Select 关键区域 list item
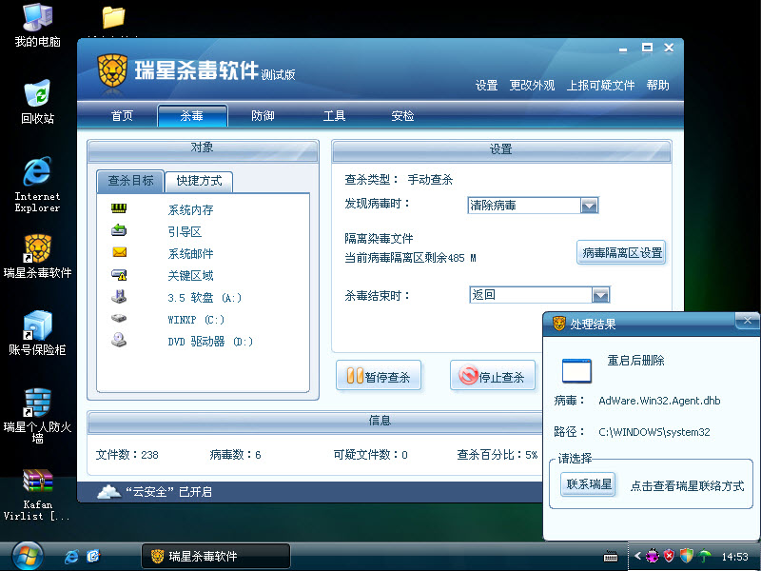This screenshot has height=571, width=761. 190,276
